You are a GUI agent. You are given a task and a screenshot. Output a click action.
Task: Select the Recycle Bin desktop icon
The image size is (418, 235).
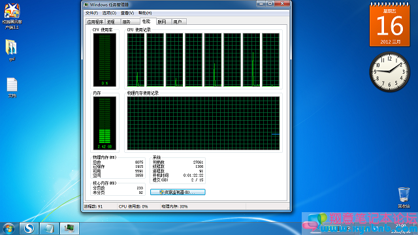tap(404, 198)
